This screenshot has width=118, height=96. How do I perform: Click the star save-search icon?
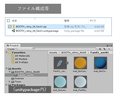109,49
